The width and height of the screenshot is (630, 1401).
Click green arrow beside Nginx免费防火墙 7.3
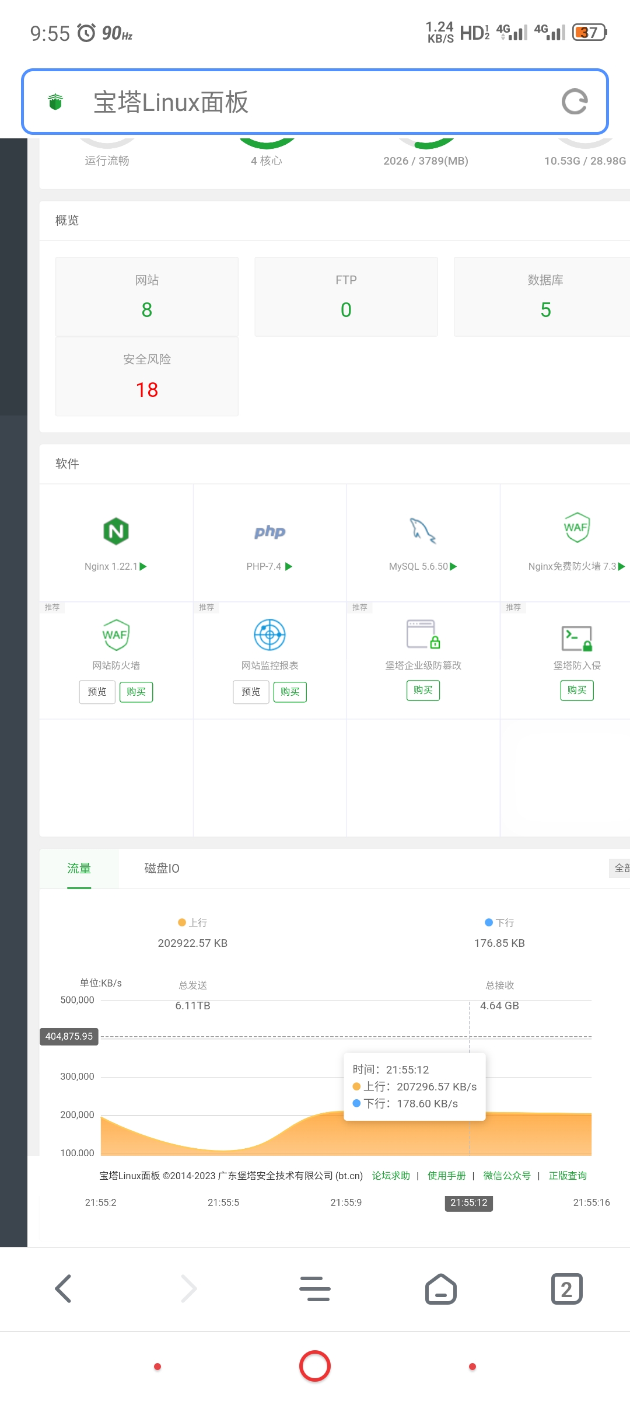coord(622,566)
